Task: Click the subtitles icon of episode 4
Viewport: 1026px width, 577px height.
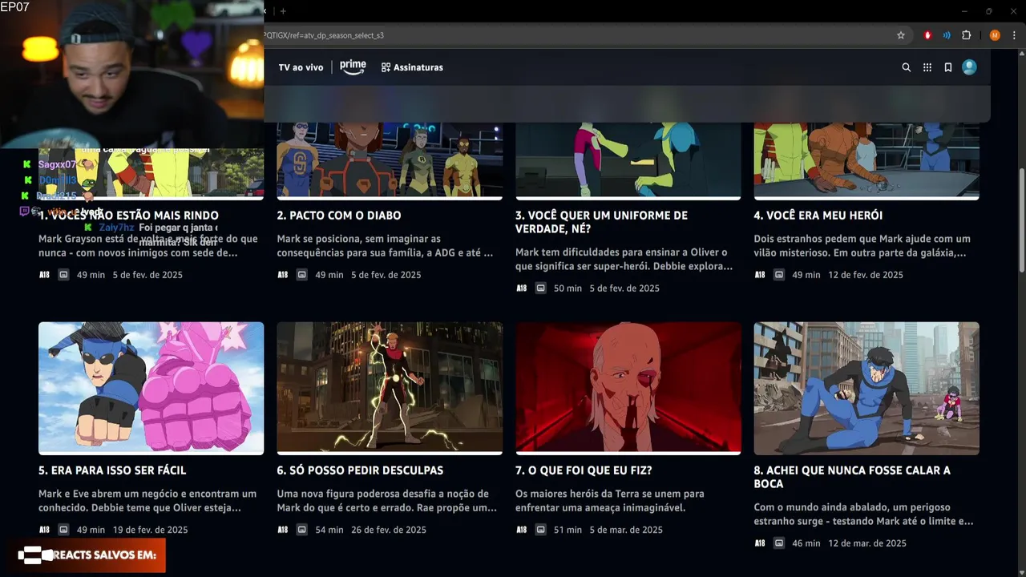Action: (x=778, y=275)
